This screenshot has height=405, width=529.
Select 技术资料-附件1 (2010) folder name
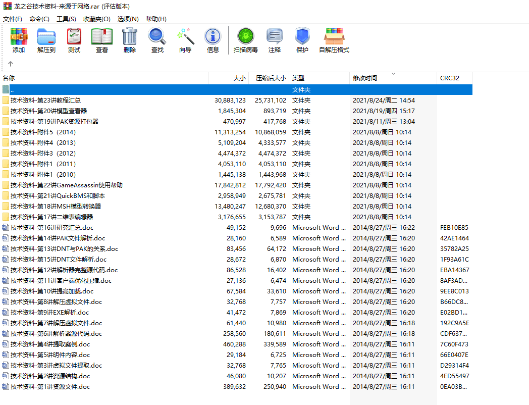pyautogui.click(x=43, y=175)
